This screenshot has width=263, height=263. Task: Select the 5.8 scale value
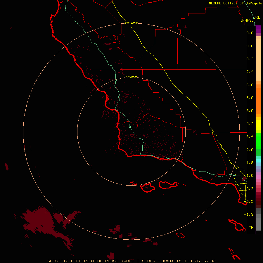(x=250, y=98)
